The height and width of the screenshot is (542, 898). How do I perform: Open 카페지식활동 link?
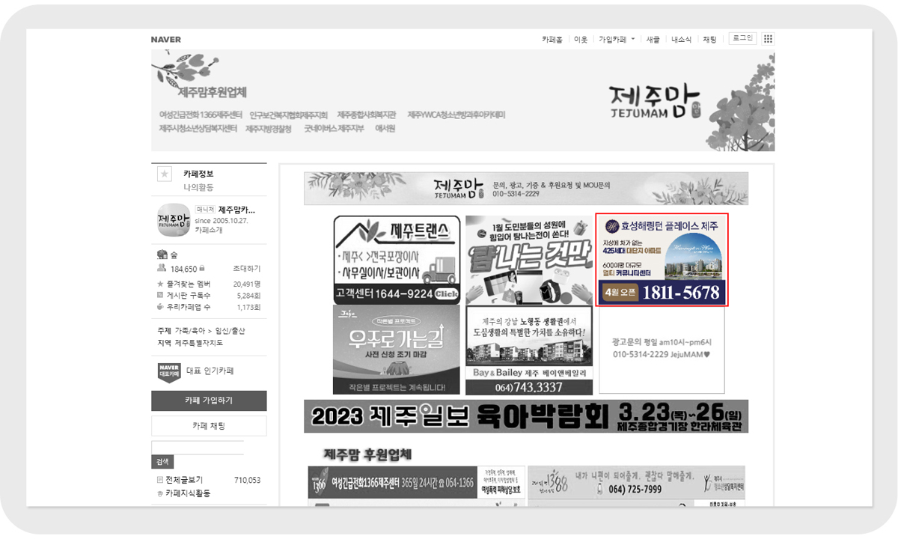coord(188,493)
